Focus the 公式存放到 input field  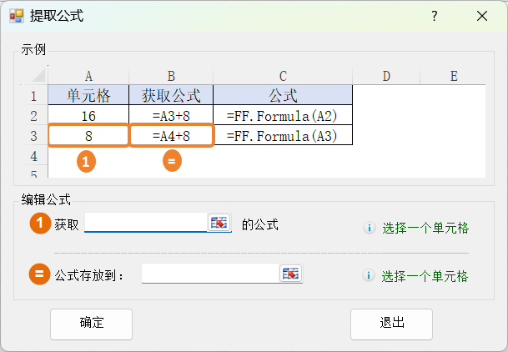209,274
